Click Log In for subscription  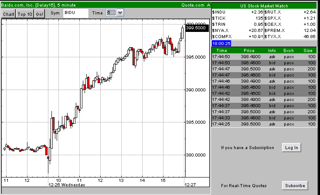tap(291, 147)
